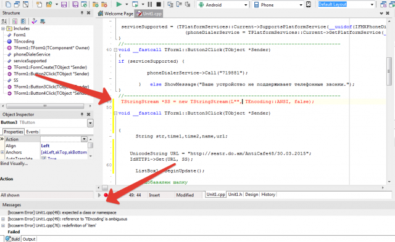The image size is (395, 242).
Task: Expand the Anchors property
Action: [2, 152]
